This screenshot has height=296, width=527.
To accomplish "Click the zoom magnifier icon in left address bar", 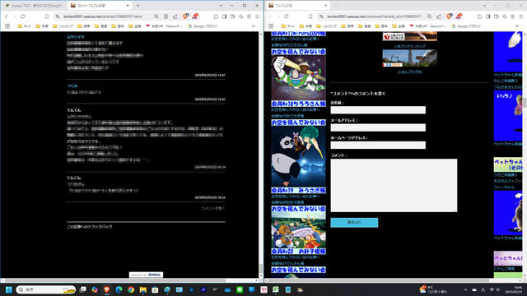I will click(x=156, y=16).
